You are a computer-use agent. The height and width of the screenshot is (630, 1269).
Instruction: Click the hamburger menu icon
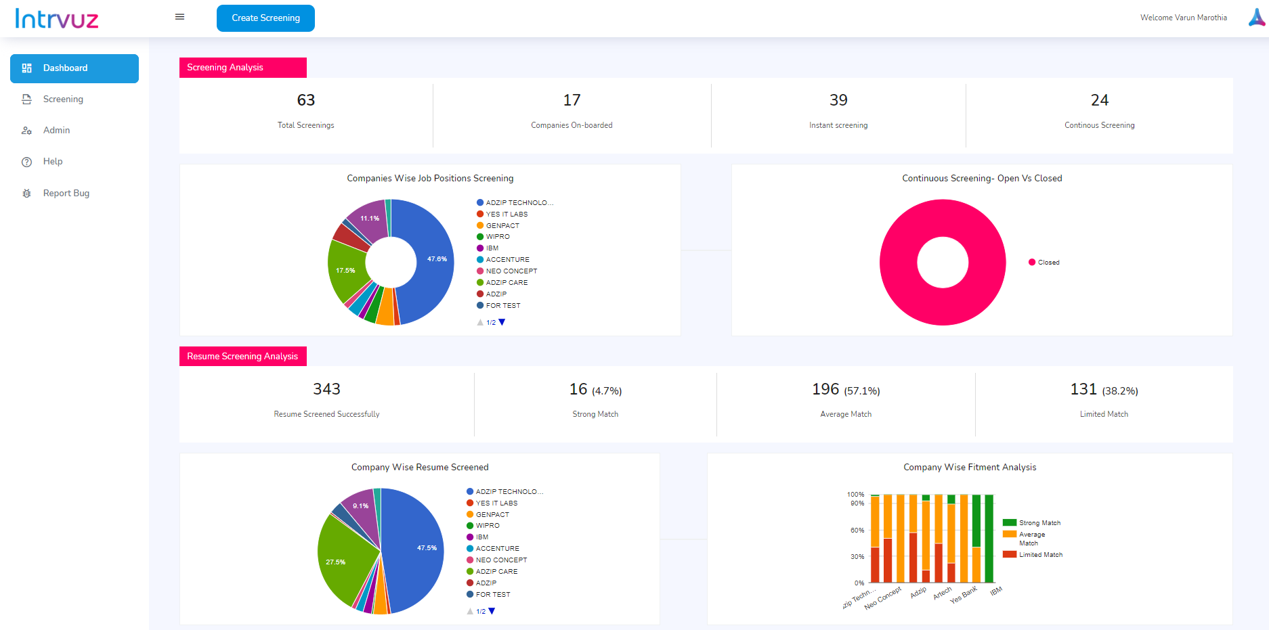(x=179, y=17)
